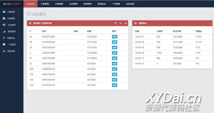Click 查看 button for member 15280042578
214x113 pixels.
[x=114, y=69]
